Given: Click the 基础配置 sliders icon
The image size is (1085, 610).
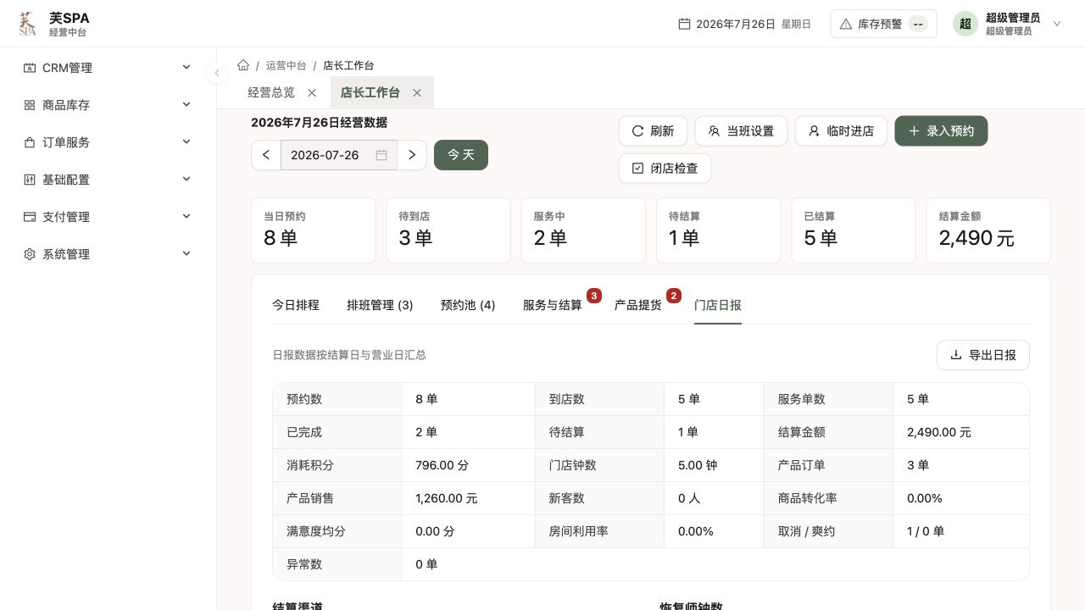Looking at the screenshot, I should pos(30,180).
